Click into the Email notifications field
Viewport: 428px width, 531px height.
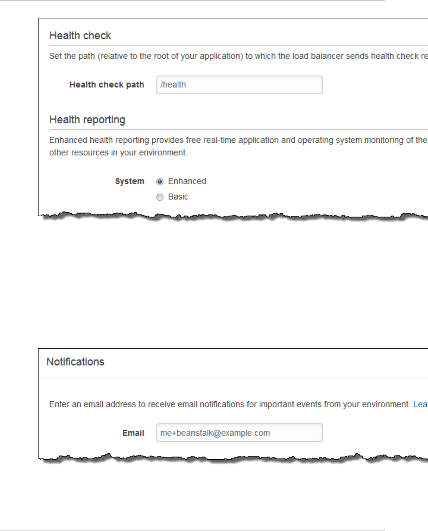pyautogui.click(x=239, y=433)
